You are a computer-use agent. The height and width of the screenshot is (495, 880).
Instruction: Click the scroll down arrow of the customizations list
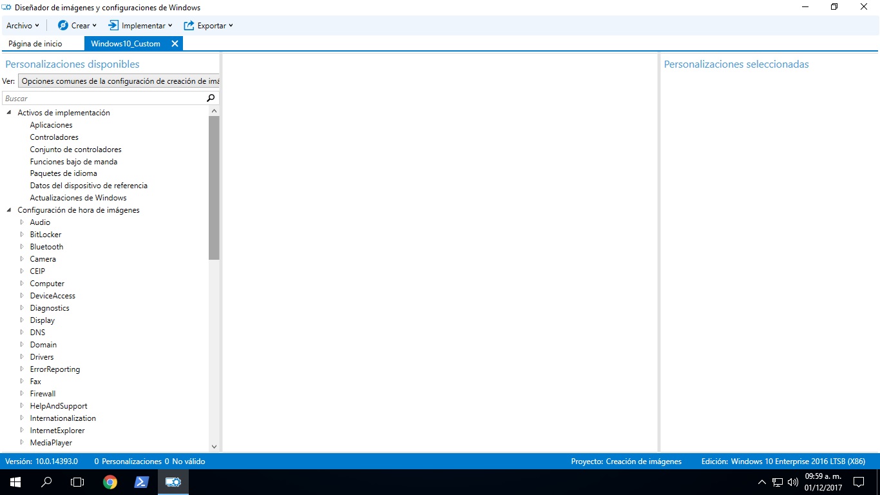(214, 446)
